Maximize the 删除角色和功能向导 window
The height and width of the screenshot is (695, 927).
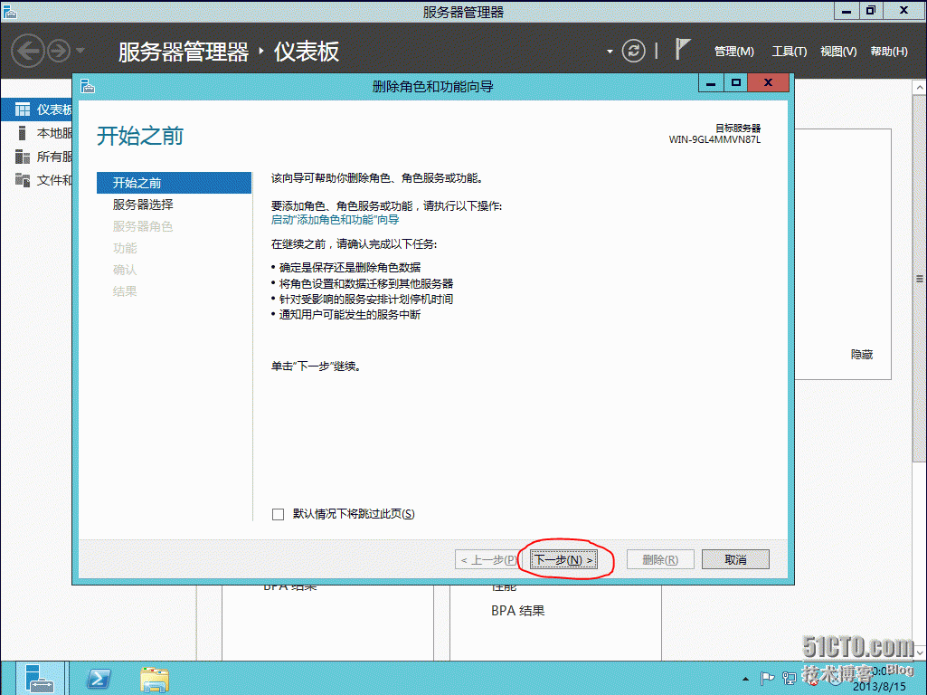[735, 83]
